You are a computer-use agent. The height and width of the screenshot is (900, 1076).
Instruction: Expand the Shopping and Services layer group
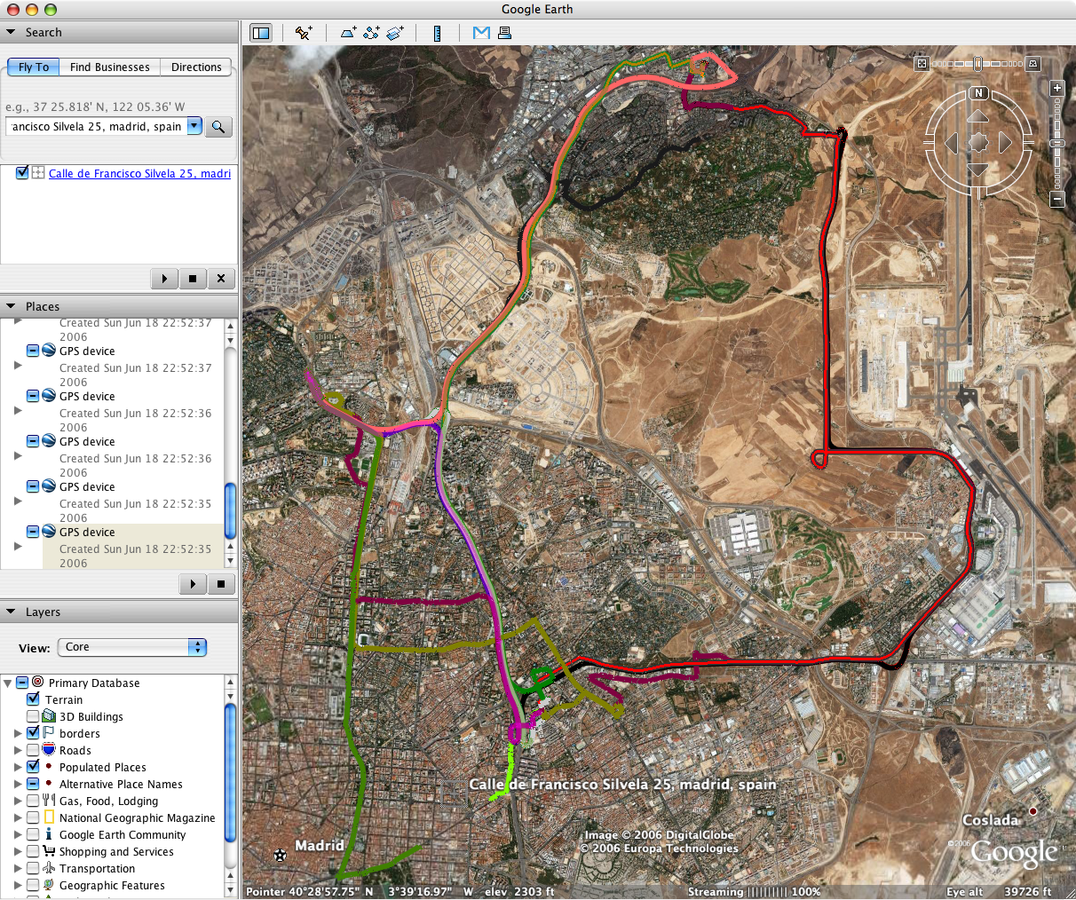coord(18,851)
